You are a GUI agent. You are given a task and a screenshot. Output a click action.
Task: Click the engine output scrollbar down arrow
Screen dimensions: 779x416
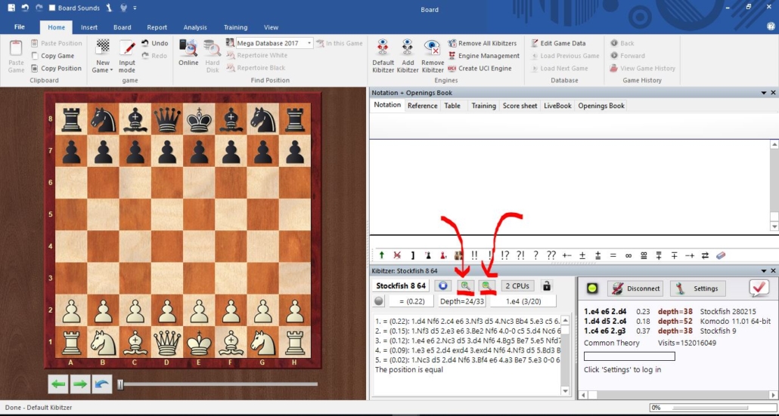[565, 391]
